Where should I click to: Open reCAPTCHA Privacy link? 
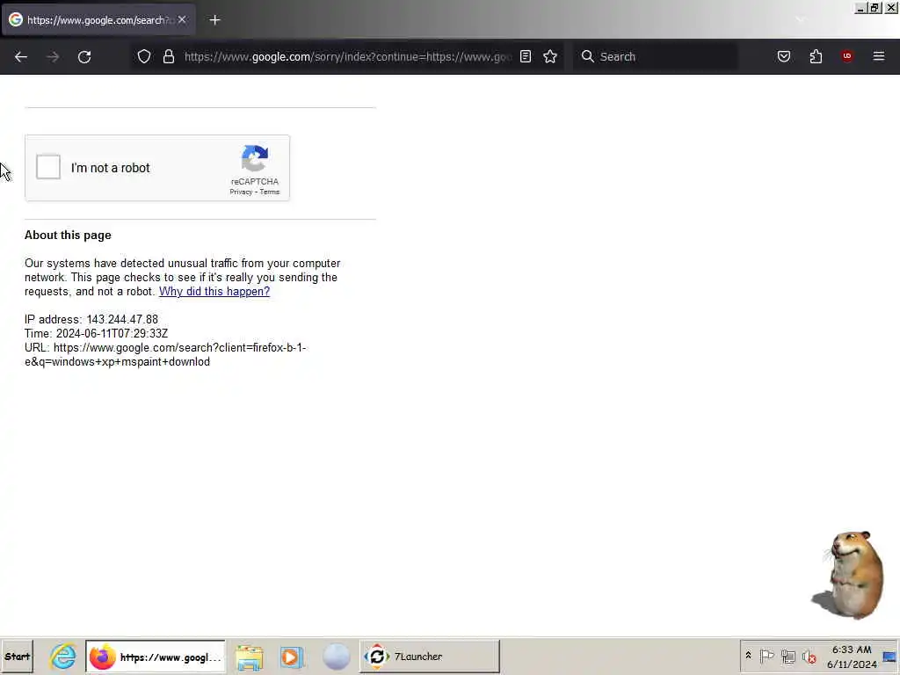pyautogui.click(x=241, y=192)
